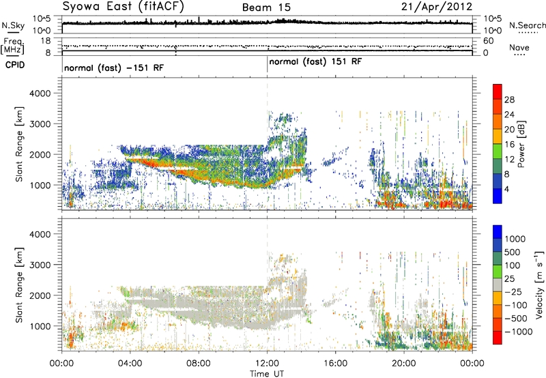Click the 'CPID' row label
The height and width of the screenshot is (378, 546).
15,65
